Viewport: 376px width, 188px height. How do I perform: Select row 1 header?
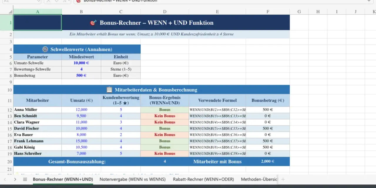tap(7, 23)
